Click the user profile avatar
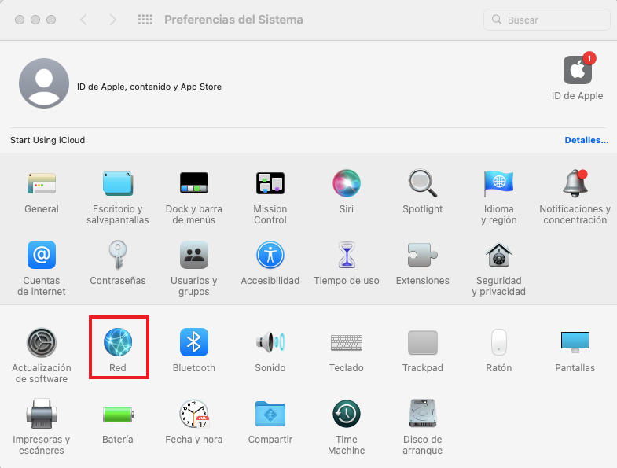 coord(43,83)
